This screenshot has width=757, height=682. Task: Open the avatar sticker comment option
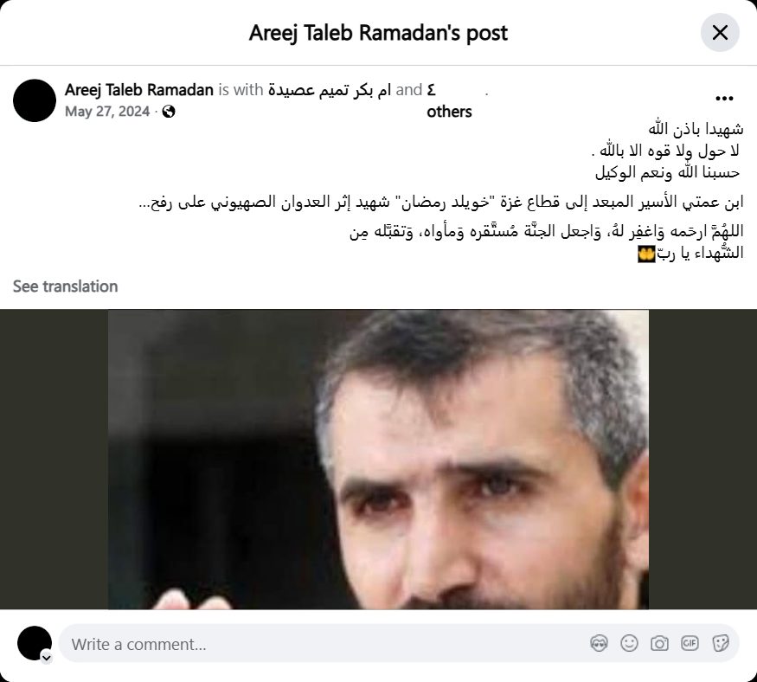click(x=599, y=643)
